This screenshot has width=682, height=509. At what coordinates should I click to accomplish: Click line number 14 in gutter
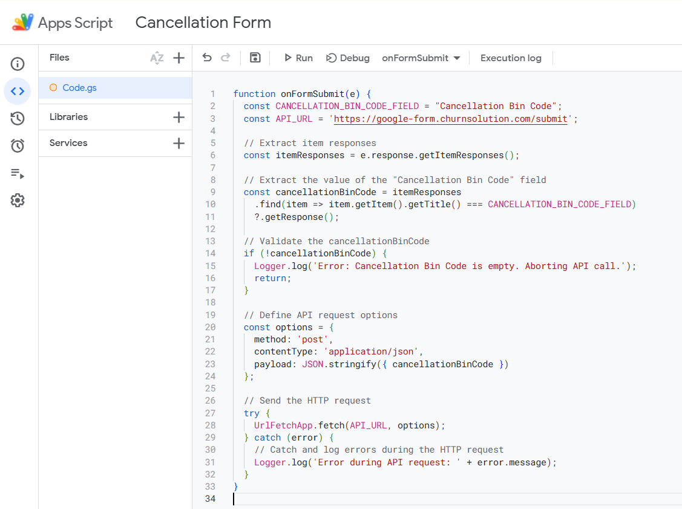(211, 253)
